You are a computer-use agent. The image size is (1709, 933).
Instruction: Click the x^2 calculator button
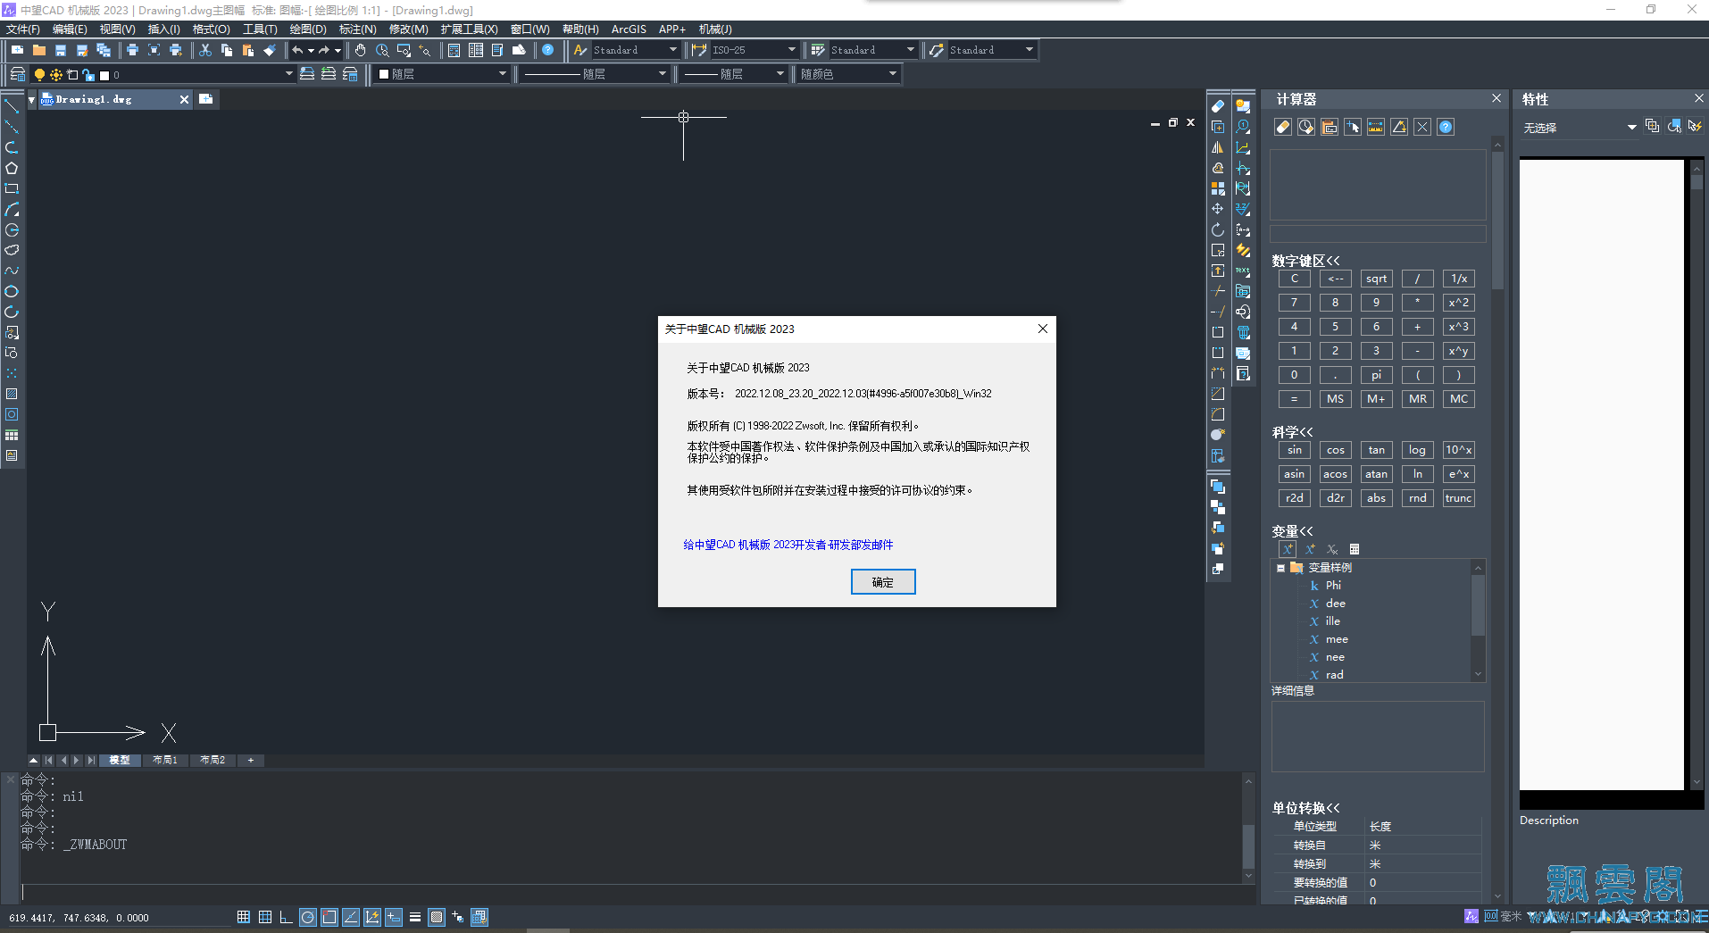[x=1458, y=303]
